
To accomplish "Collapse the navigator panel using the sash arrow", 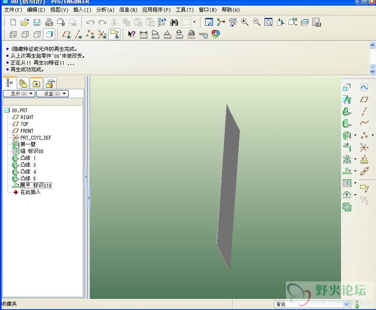I will pyautogui.click(x=86, y=177).
